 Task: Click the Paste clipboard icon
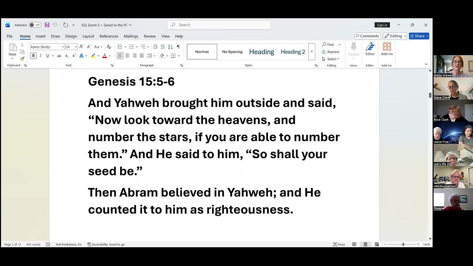pos(13,47)
